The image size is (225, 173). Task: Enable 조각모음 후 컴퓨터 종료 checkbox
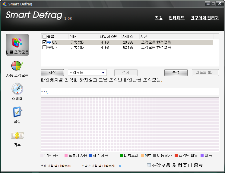149,165
